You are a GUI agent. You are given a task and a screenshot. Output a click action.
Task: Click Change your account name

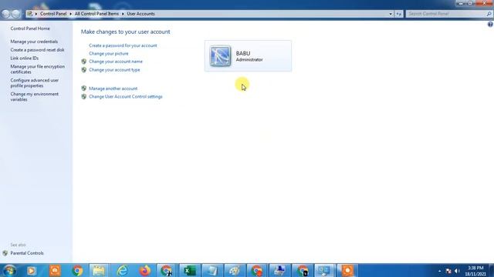(116, 62)
